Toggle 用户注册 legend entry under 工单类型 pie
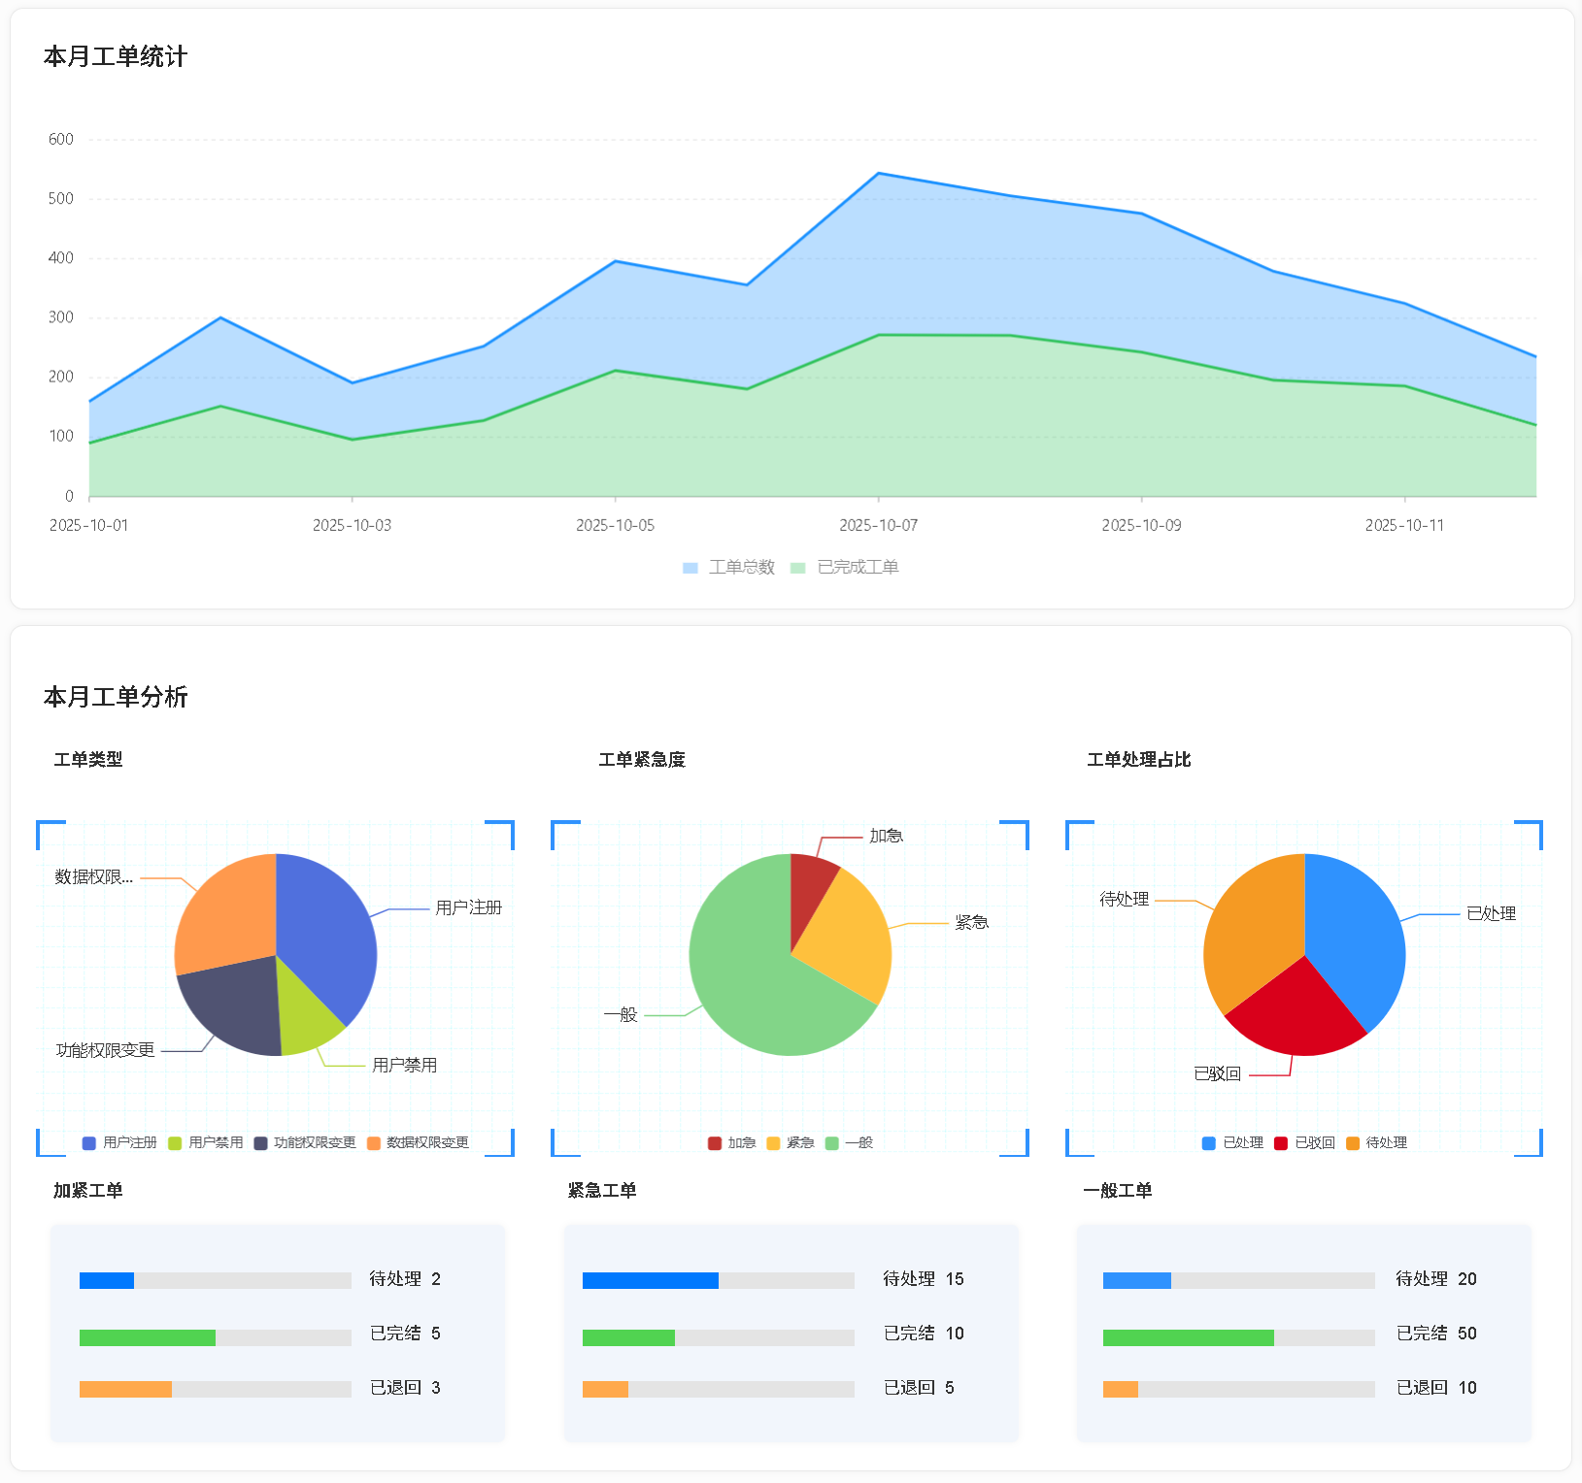1582x1483 pixels. (x=119, y=1143)
